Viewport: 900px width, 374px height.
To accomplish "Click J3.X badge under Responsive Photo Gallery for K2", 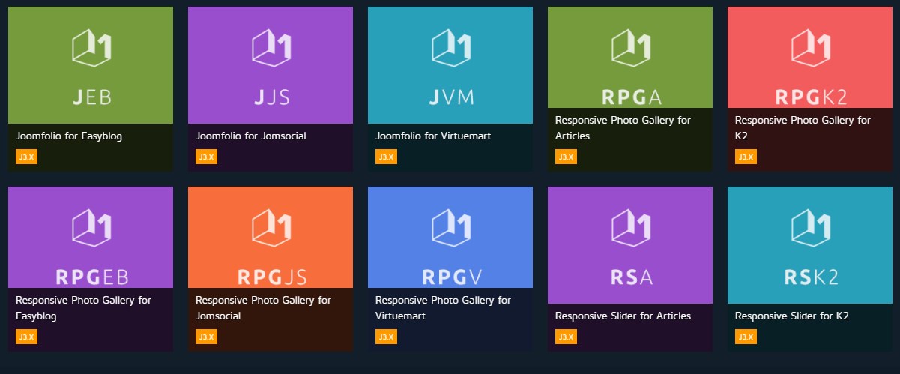I will point(746,157).
